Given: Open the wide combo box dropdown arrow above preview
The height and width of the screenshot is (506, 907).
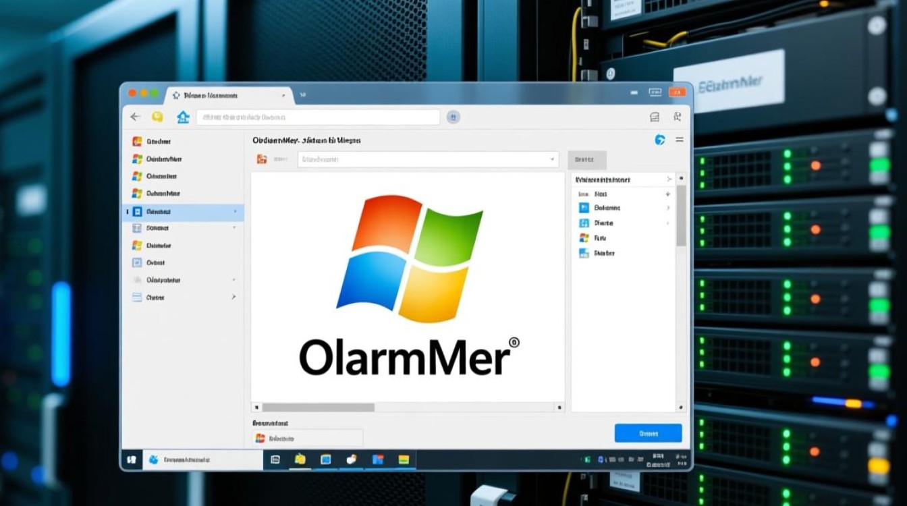Looking at the screenshot, I should point(553,159).
